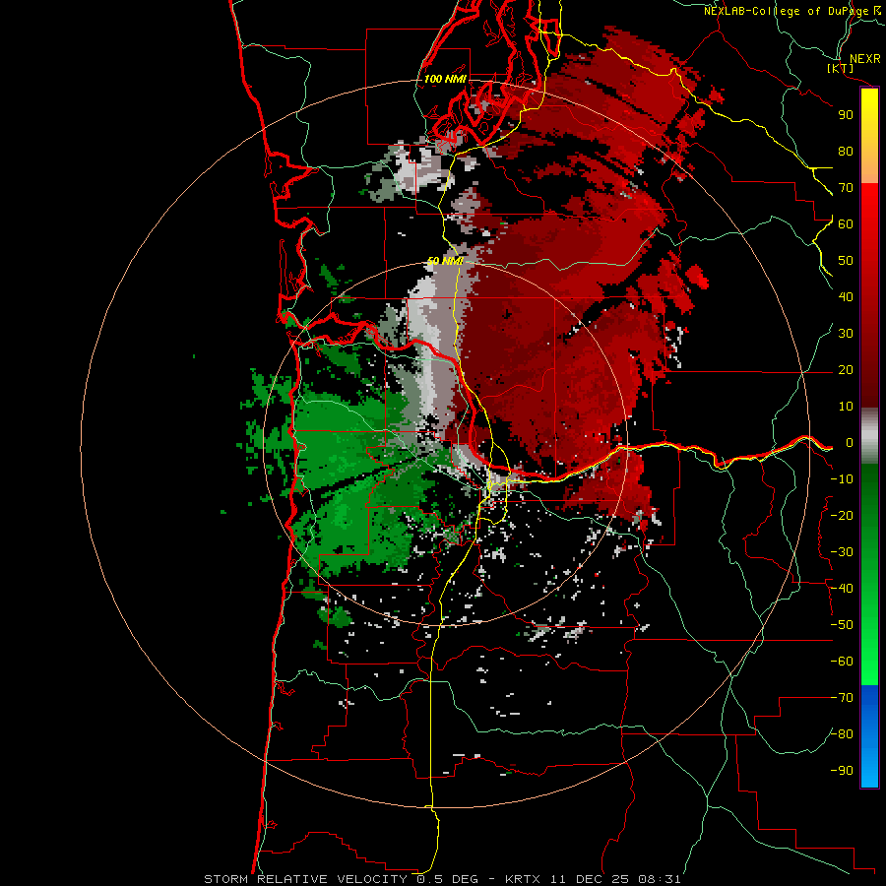Select the -40 value on the velocity scale
Viewport: 886px width, 886px height.
(842, 589)
